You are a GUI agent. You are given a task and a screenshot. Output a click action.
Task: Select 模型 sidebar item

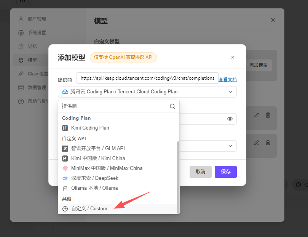31,60
